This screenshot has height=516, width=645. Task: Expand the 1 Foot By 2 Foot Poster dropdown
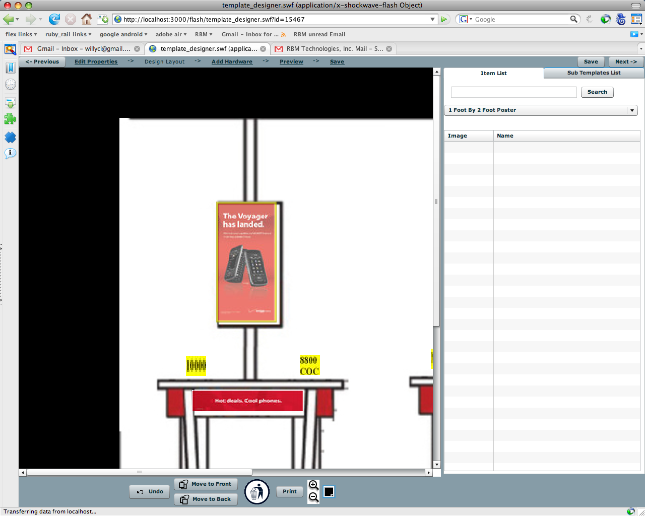tap(631, 110)
